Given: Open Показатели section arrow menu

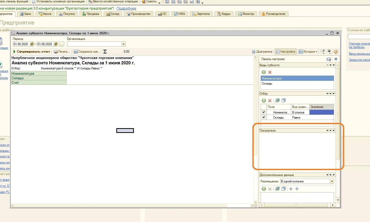Looking at the screenshot, I should (334, 131).
